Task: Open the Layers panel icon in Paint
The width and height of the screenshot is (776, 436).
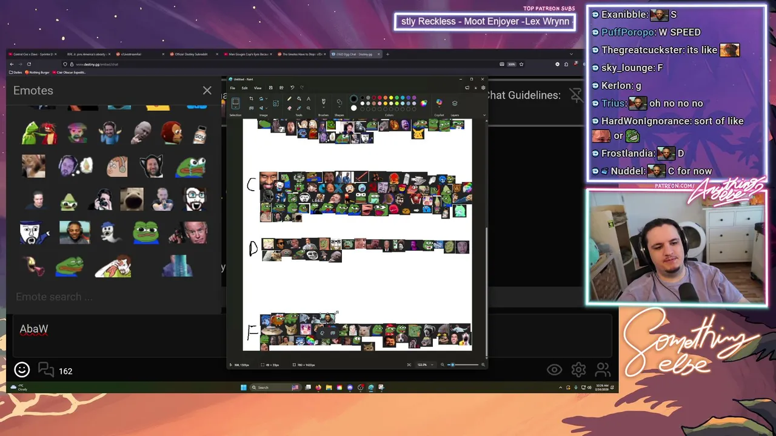Action: tap(455, 103)
